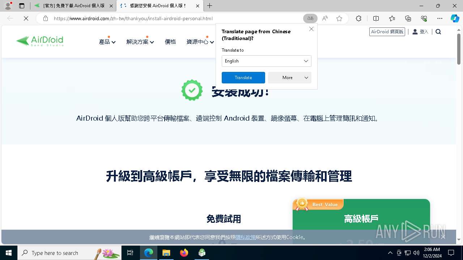The image size is (463, 260).
Task: Open the Translate to language dropdown
Action: pyautogui.click(x=266, y=61)
